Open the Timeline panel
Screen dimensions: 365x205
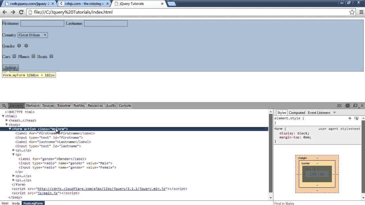(x=64, y=106)
